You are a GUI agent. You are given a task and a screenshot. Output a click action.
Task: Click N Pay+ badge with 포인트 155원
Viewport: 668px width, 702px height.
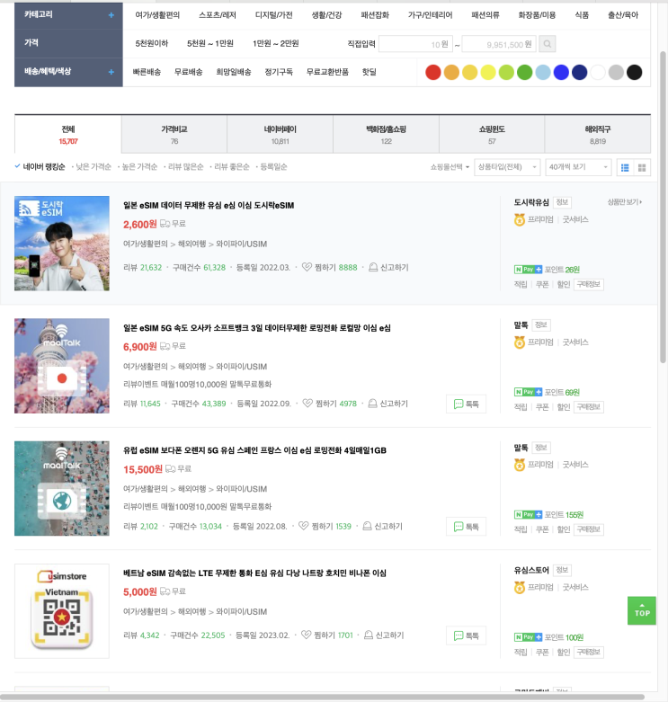tap(528, 515)
